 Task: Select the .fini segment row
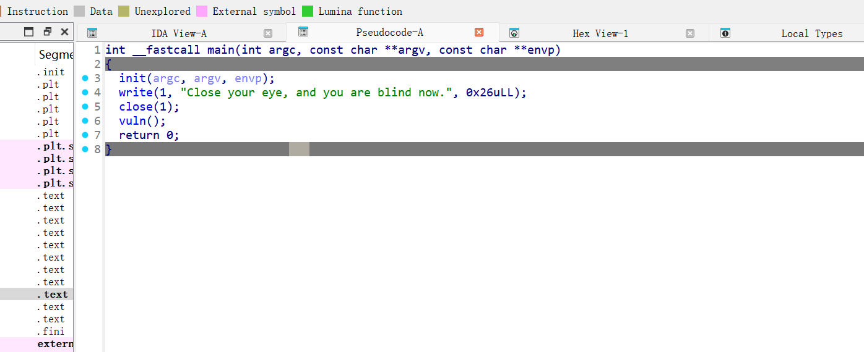pos(50,332)
